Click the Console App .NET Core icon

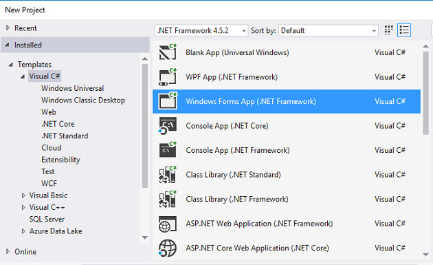(168, 126)
